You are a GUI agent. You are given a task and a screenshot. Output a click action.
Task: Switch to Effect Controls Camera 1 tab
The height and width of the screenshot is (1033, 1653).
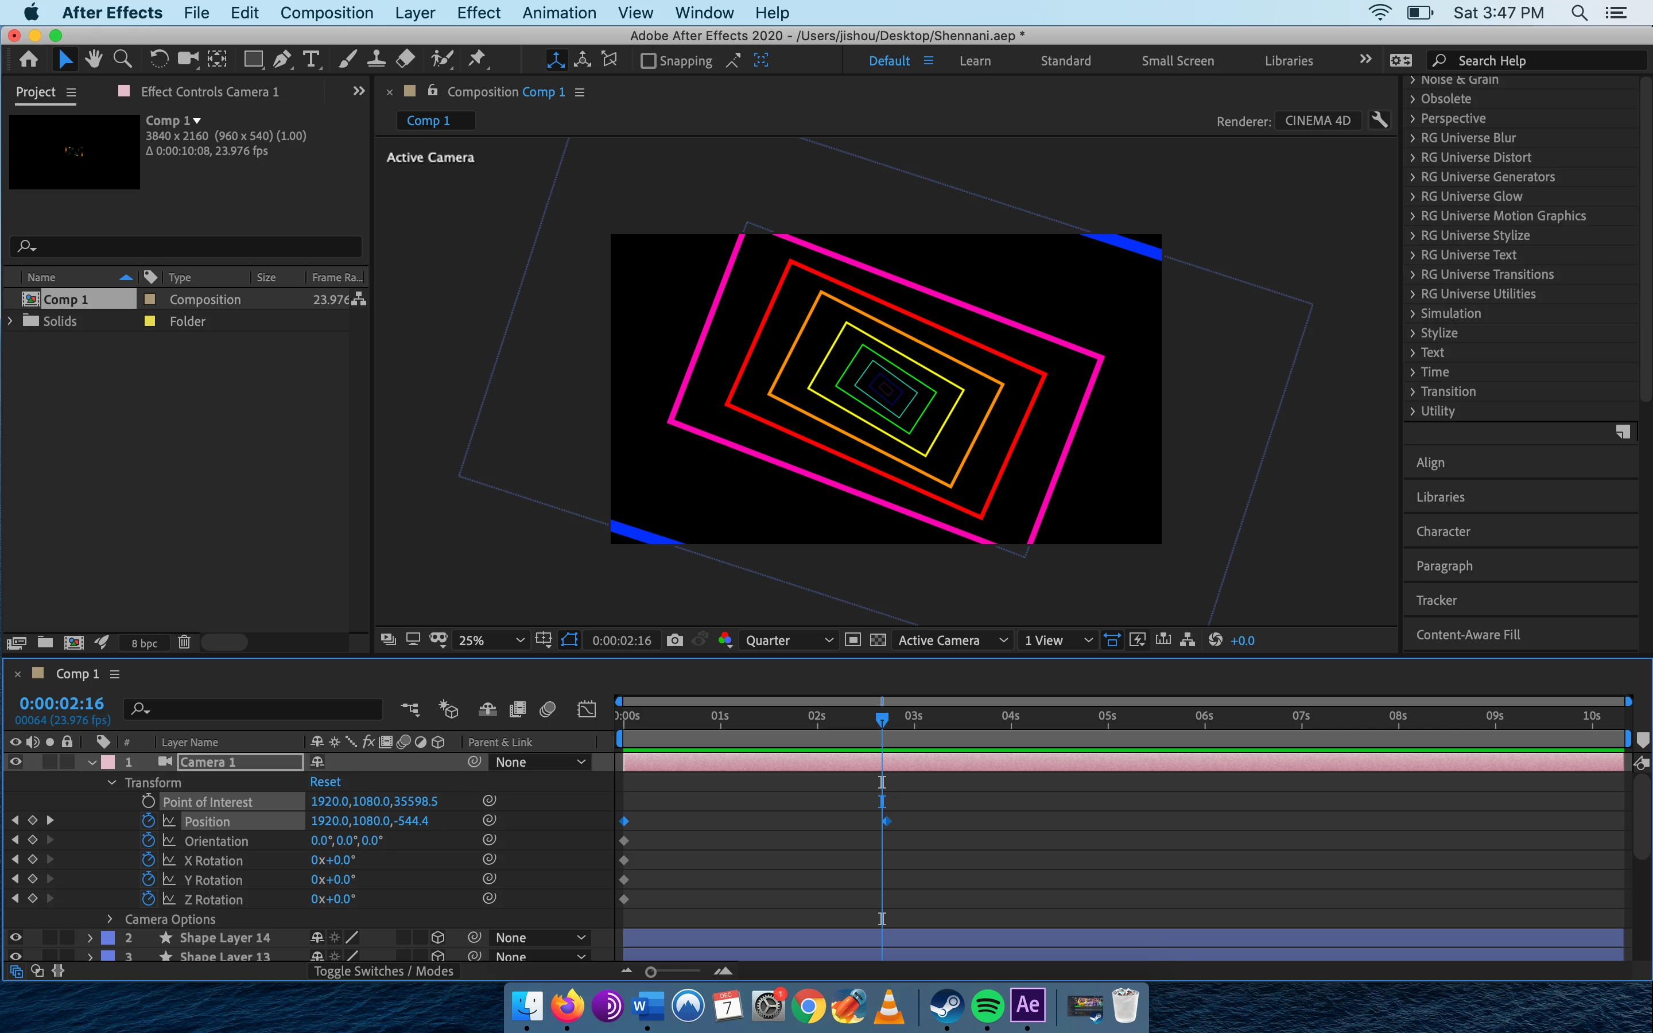tap(209, 92)
